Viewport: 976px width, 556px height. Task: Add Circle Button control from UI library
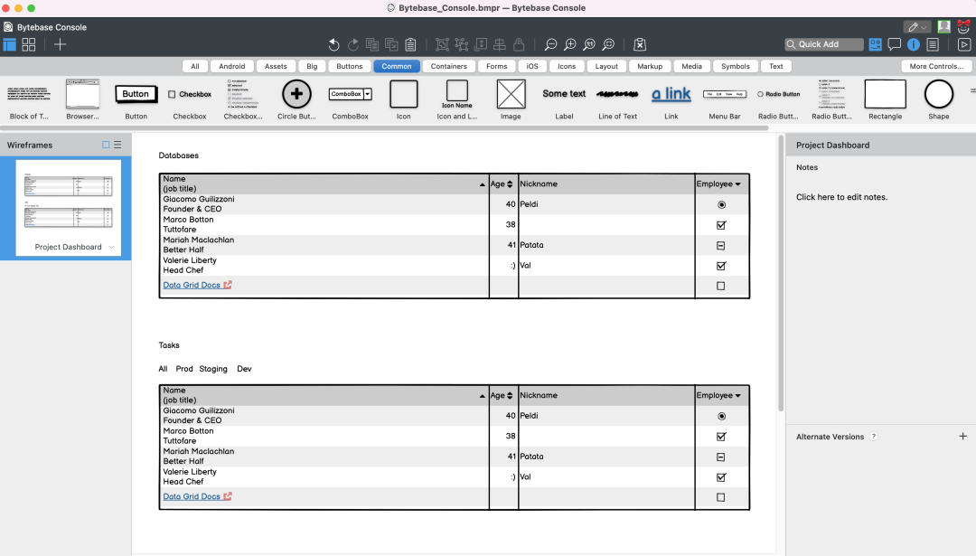click(297, 99)
